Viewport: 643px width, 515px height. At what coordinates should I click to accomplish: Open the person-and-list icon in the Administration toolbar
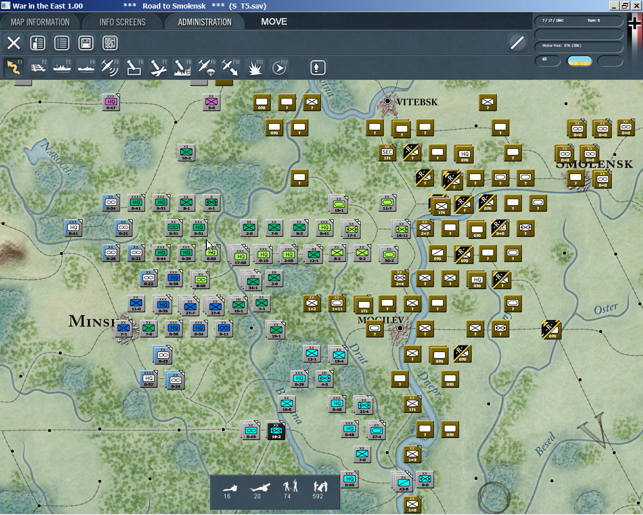38,43
